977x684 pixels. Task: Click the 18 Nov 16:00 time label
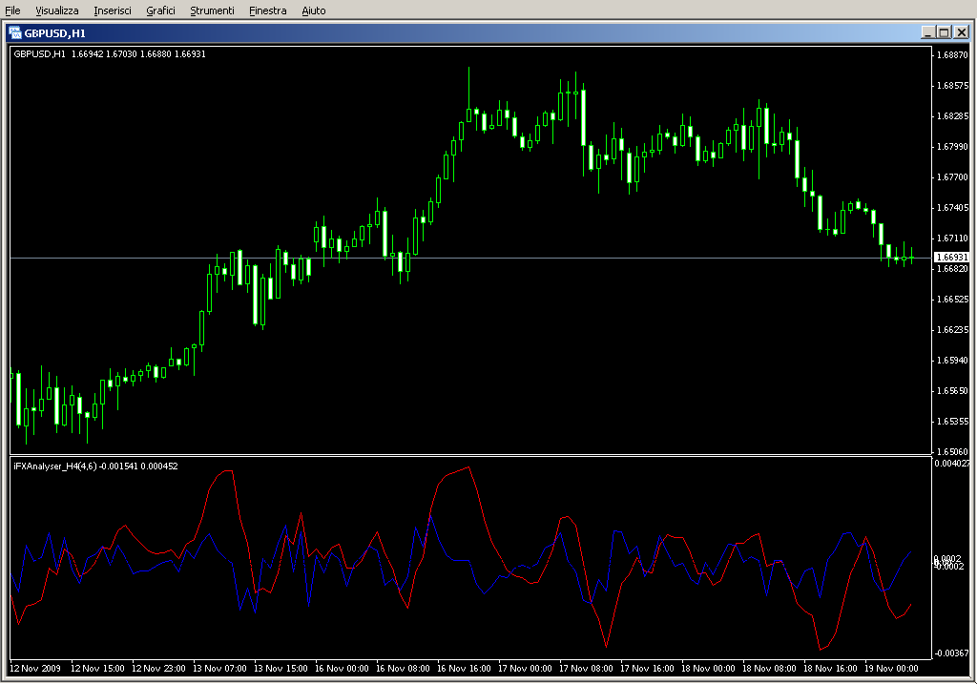pyautogui.click(x=830, y=669)
